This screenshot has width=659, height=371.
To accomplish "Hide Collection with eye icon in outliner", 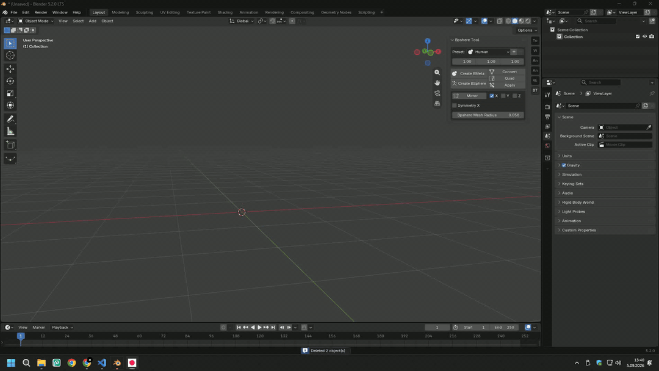I will [644, 37].
